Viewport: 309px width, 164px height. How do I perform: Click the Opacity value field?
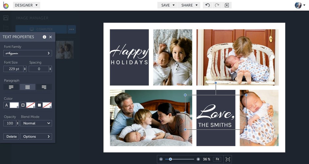tap(10, 123)
